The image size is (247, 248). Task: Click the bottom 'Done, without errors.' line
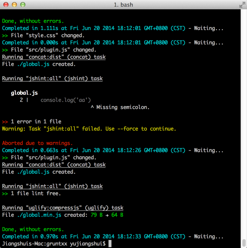[33, 229]
